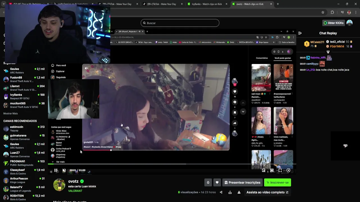Open the Chrome three-dot menu
This screenshot has width=360, height=202.
(x=356, y=12)
